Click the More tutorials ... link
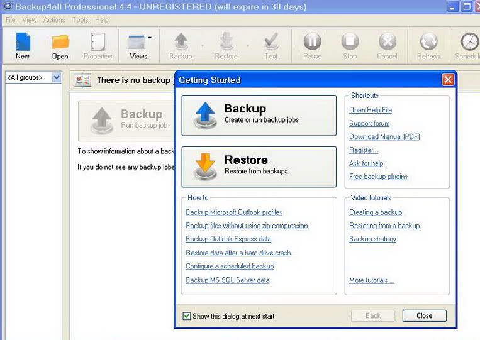480x340 pixels. pyautogui.click(x=372, y=280)
